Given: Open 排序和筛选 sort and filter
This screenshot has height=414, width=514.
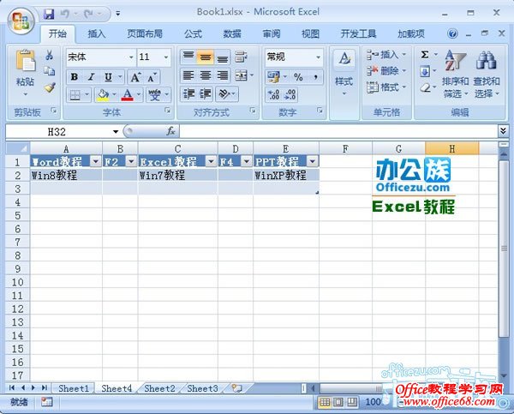Looking at the screenshot, I should [x=456, y=74].
